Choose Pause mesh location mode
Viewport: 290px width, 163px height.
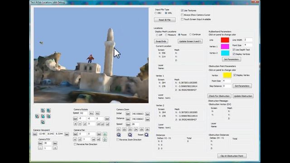pyautogui.click(x=179, y=35)
